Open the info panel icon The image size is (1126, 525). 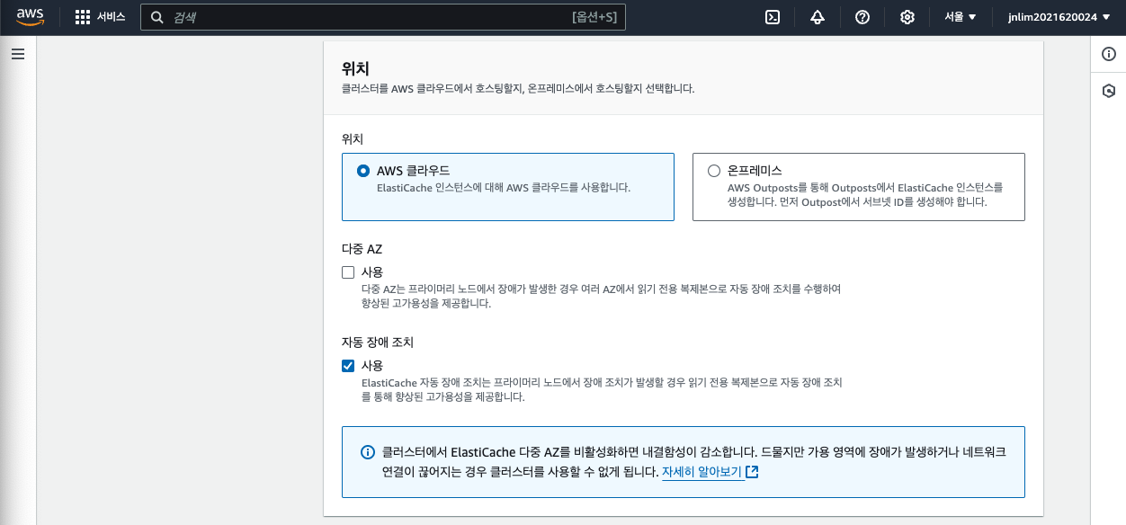click(1109, 55)
